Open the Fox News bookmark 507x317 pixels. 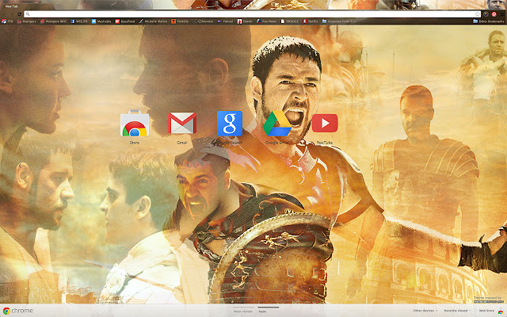(x=267, y=21)
